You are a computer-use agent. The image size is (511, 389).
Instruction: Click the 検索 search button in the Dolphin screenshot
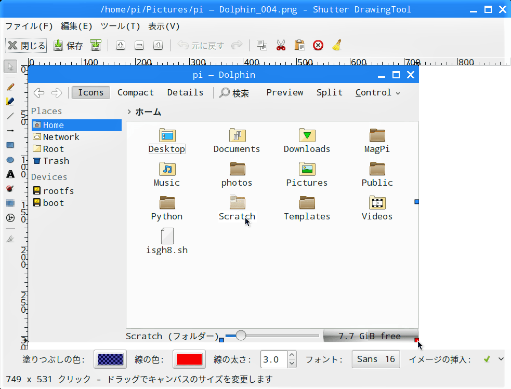point(234,93)
